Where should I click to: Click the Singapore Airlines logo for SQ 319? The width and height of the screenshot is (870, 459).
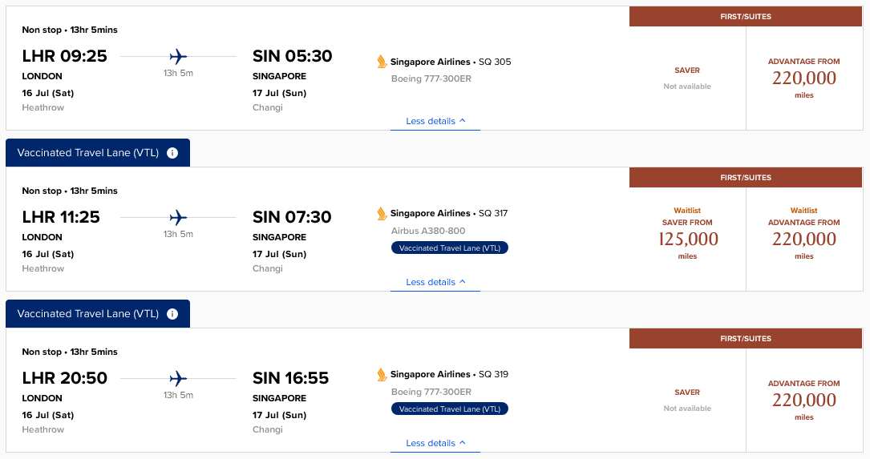tap(382, 374)
